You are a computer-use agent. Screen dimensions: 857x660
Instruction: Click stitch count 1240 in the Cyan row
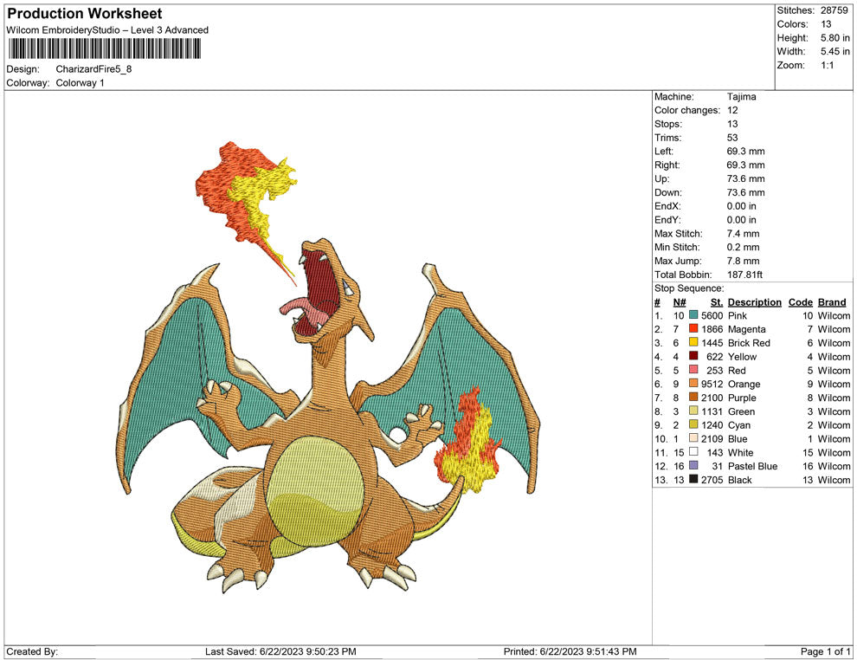[712, 424]
